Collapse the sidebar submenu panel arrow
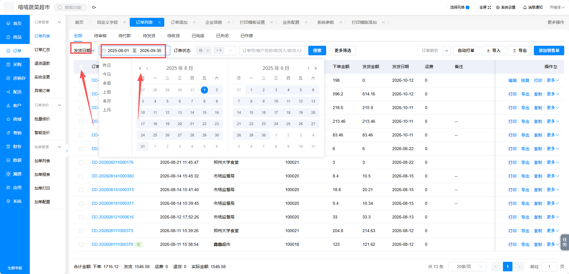Viewport: 569px width, 274px height. (67, 151)
